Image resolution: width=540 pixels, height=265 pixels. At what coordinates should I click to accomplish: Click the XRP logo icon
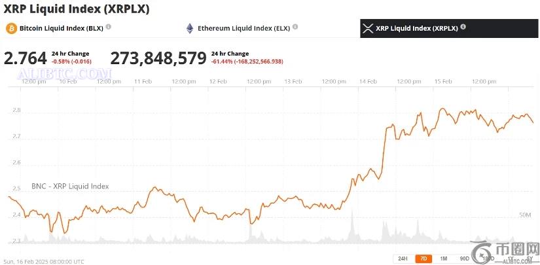367,28
